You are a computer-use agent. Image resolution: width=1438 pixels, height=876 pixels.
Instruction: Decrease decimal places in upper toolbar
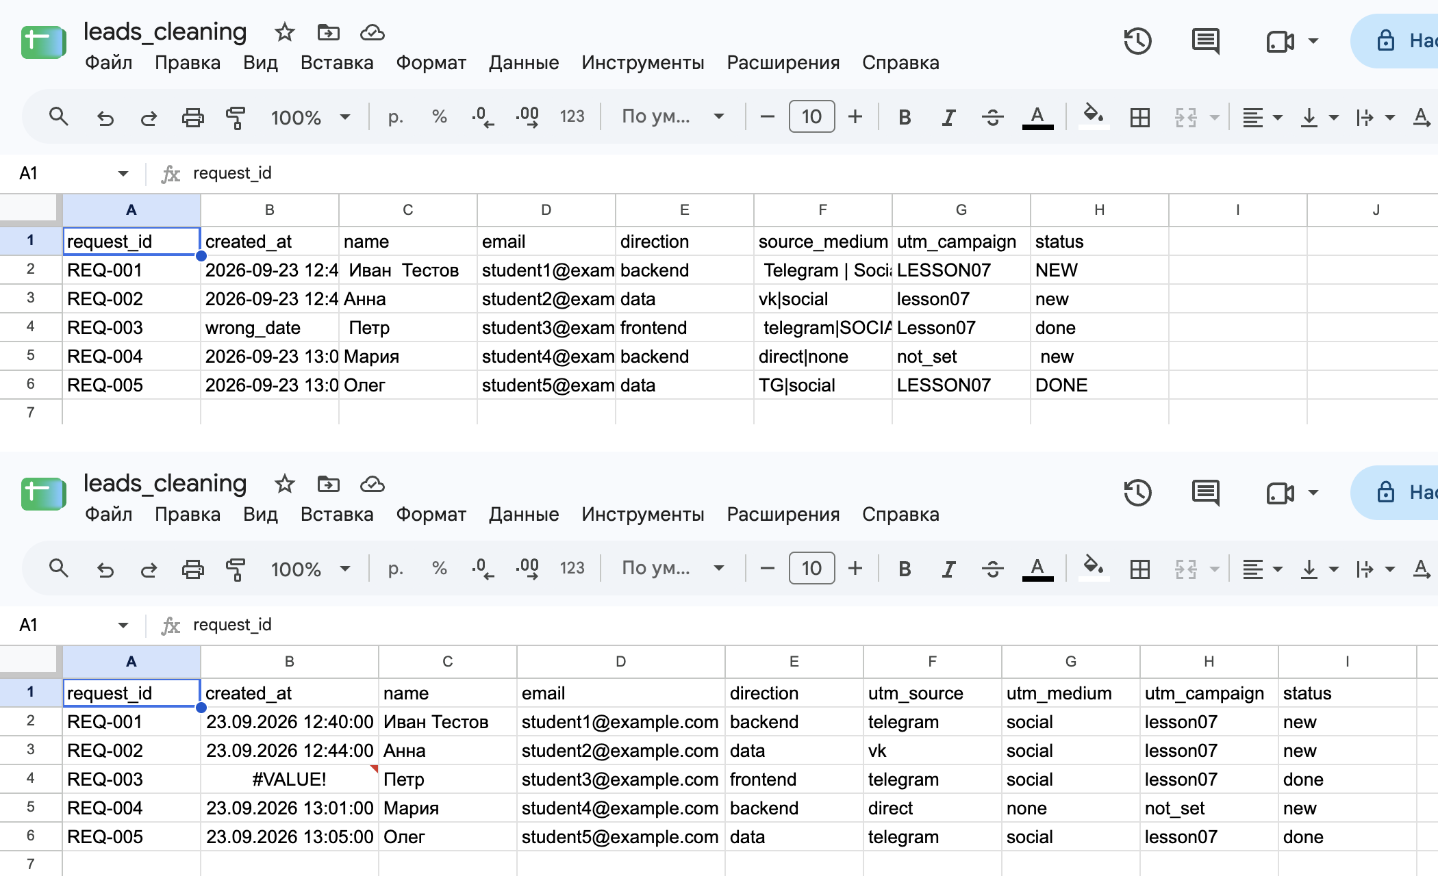click(483, 117)
